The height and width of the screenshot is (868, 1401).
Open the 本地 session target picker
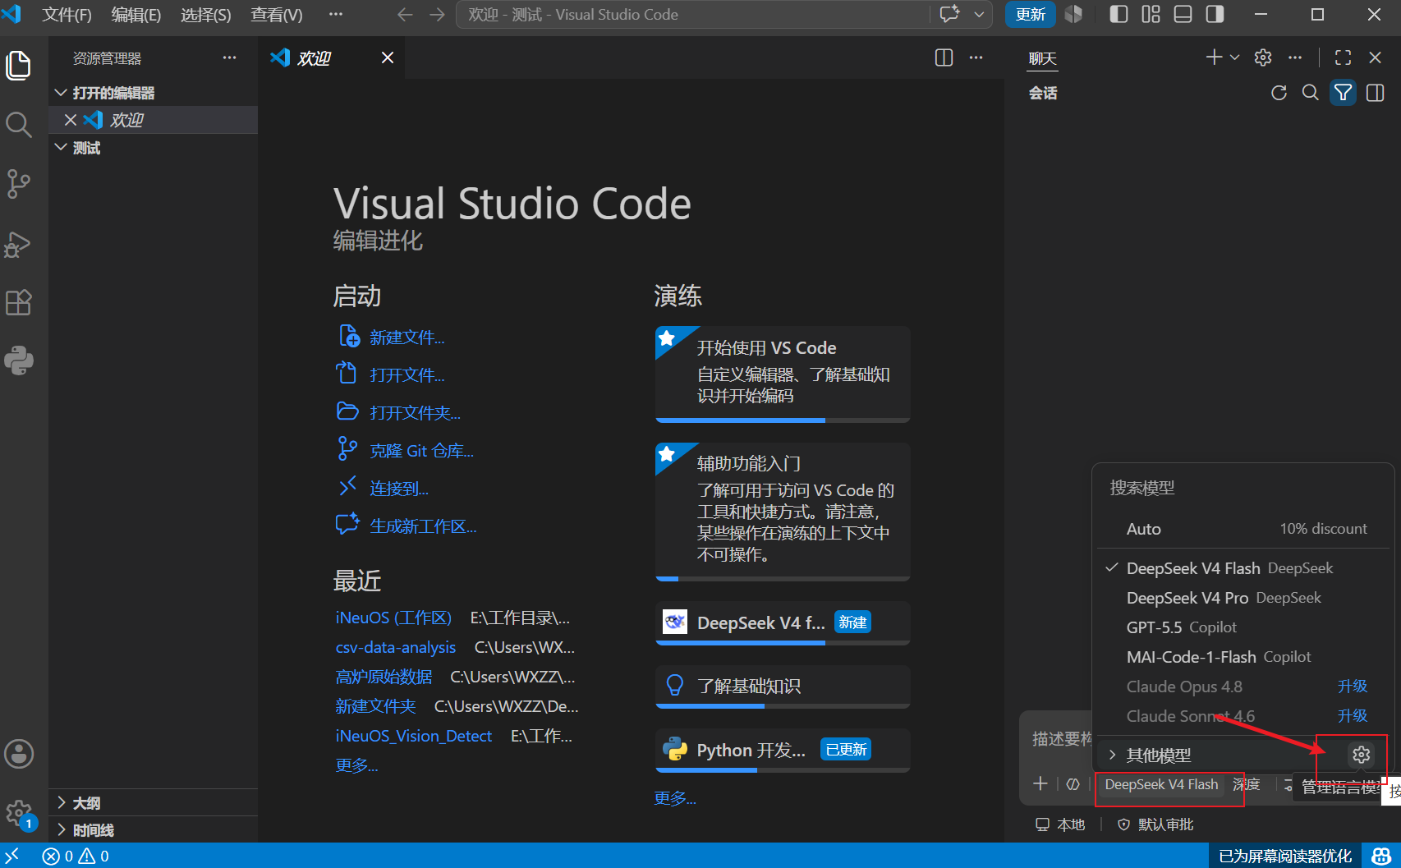coord(1060,824)
